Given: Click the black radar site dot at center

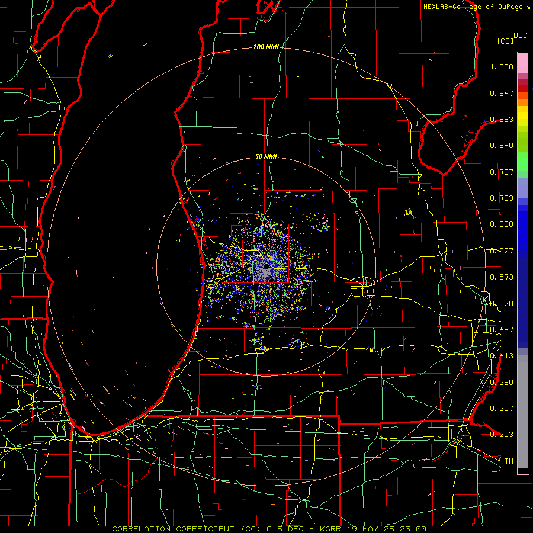Looking at the screenshot, I should click(266, 267).
